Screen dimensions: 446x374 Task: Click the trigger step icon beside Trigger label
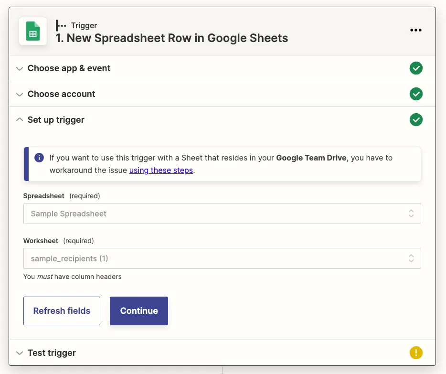[x=61, y=25]
